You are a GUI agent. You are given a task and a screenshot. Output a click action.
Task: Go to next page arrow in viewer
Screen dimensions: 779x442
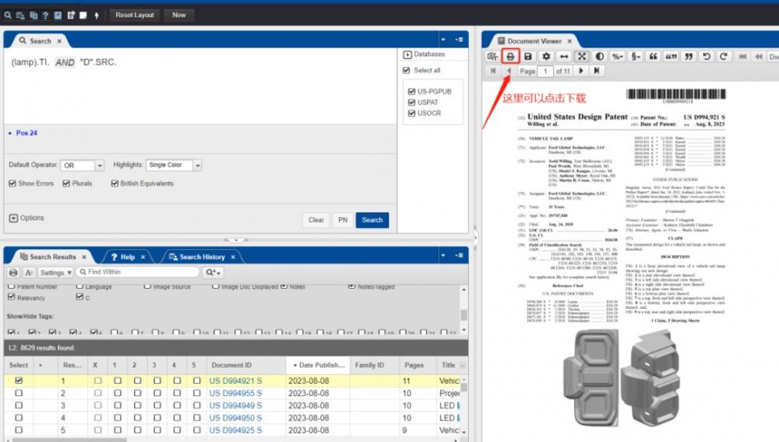[581, 71]
